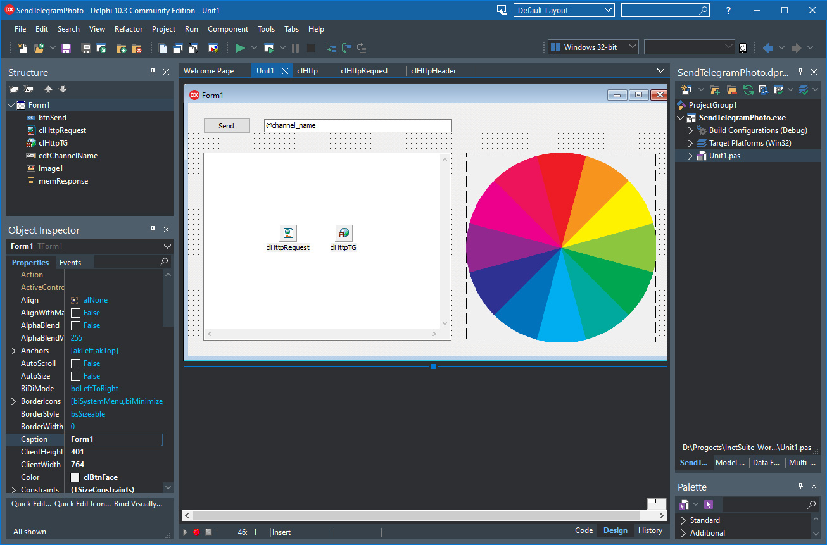Click the New Items toolbar icon
Screen dimensions: 827x545
[22, 48]
